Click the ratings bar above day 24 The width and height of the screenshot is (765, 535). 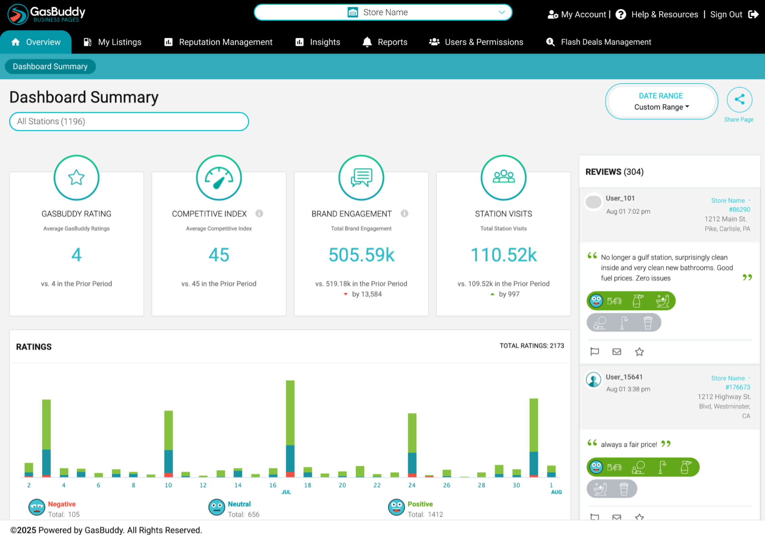412,445
